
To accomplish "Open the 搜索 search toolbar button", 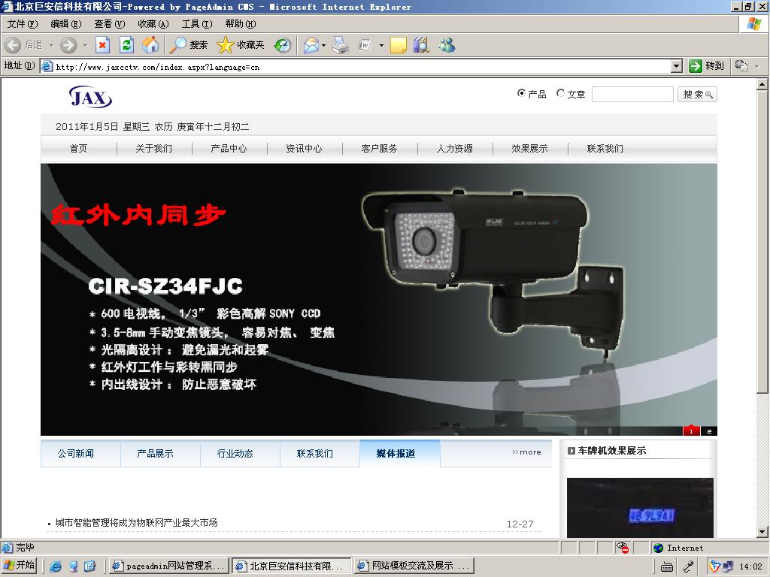I will (x=189, y=45).
